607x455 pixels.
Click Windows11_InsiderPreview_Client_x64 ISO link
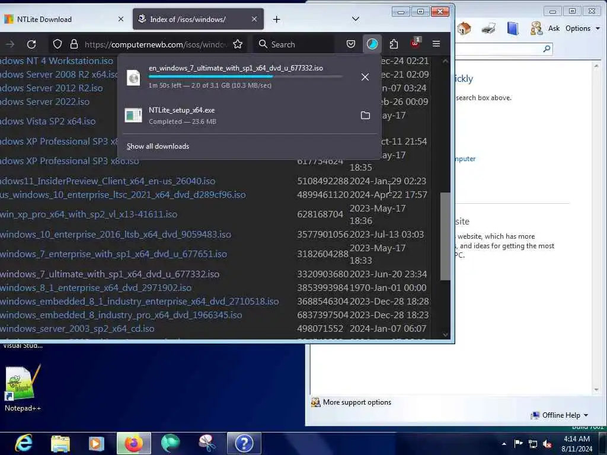click(108, 181)
